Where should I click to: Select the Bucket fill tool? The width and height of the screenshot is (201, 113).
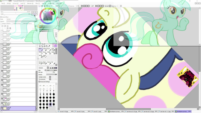click(x=41, y=56)
